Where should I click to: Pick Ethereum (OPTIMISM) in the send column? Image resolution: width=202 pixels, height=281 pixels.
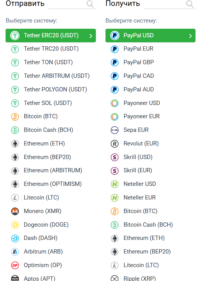click(x=53, y=184)
